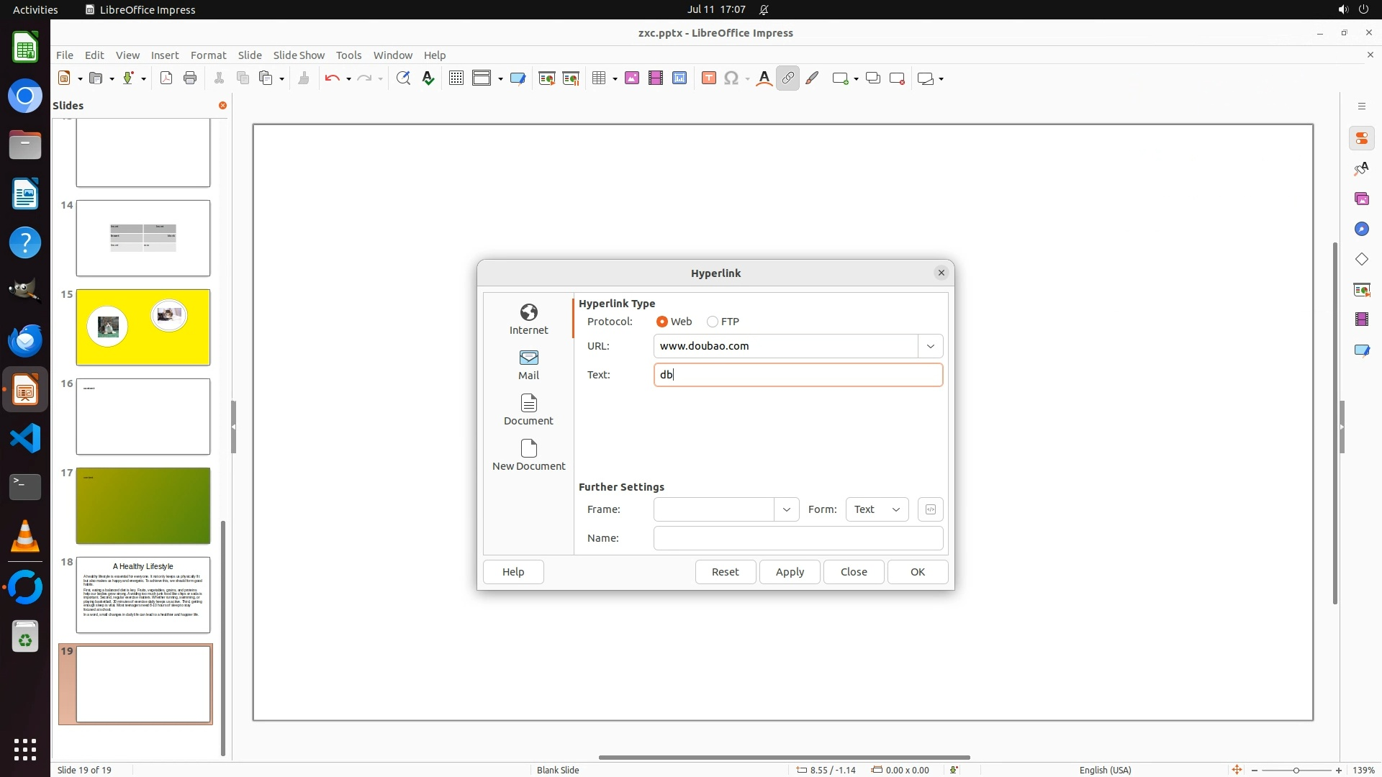The width and height of the screenshot is (1382, 777).
Task: Select the FTP protocol radio button
Action: tap(713, 322)
